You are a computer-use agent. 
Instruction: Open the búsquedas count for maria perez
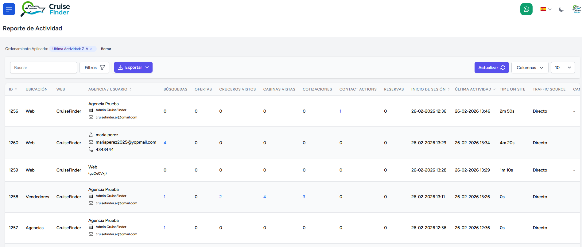click(165, 143)
